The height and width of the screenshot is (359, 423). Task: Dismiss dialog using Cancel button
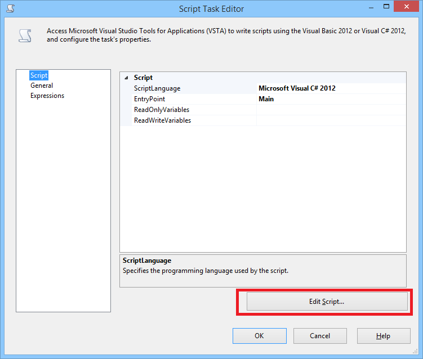coord(320,336)
